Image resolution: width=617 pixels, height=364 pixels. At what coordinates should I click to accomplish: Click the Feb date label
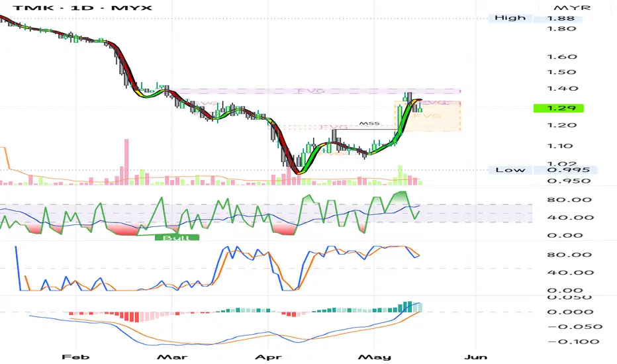tap(75, 357)
